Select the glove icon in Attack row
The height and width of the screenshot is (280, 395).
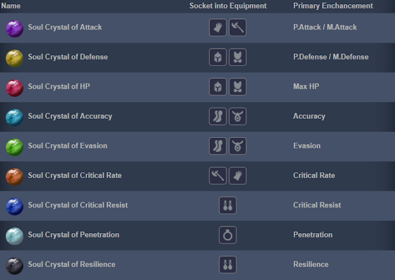point(218,27)
